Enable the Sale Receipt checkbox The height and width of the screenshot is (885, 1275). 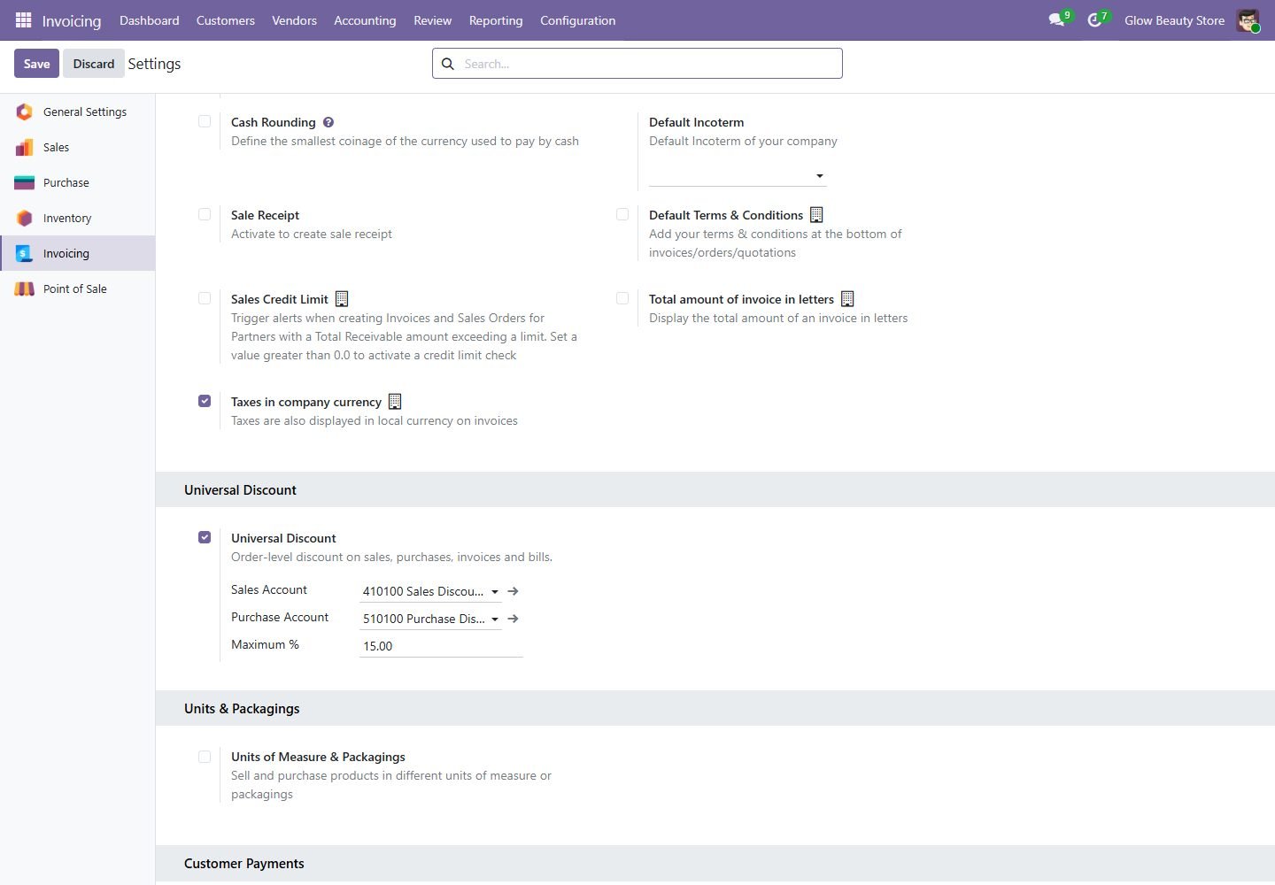(x=205, y=214)
